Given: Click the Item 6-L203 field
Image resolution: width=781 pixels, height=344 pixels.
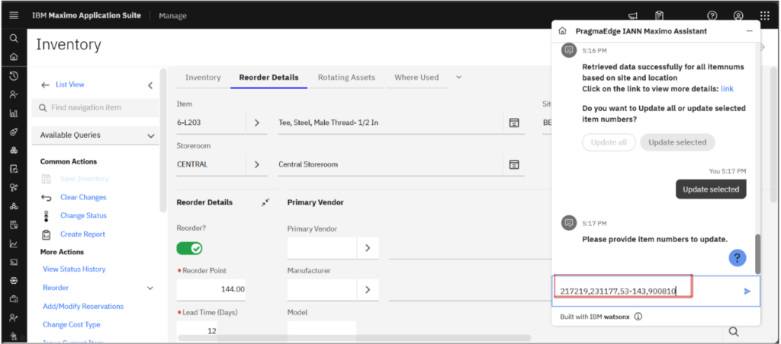Looking at the screenshot, I should point(211,123).
